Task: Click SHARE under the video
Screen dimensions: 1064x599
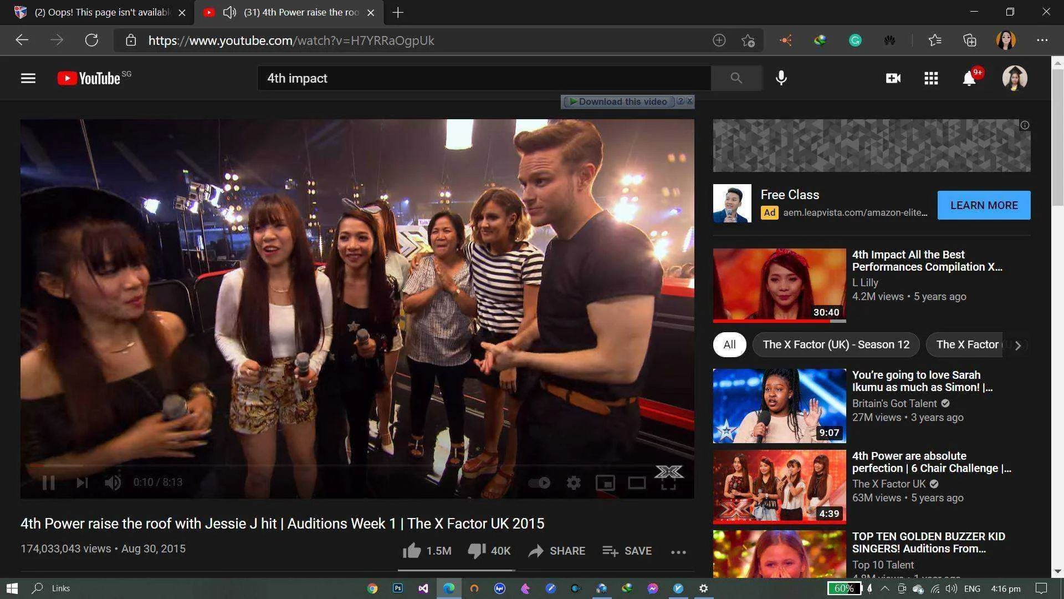Action: (556, 551)
